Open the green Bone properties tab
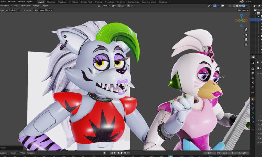 pos(253,118)
